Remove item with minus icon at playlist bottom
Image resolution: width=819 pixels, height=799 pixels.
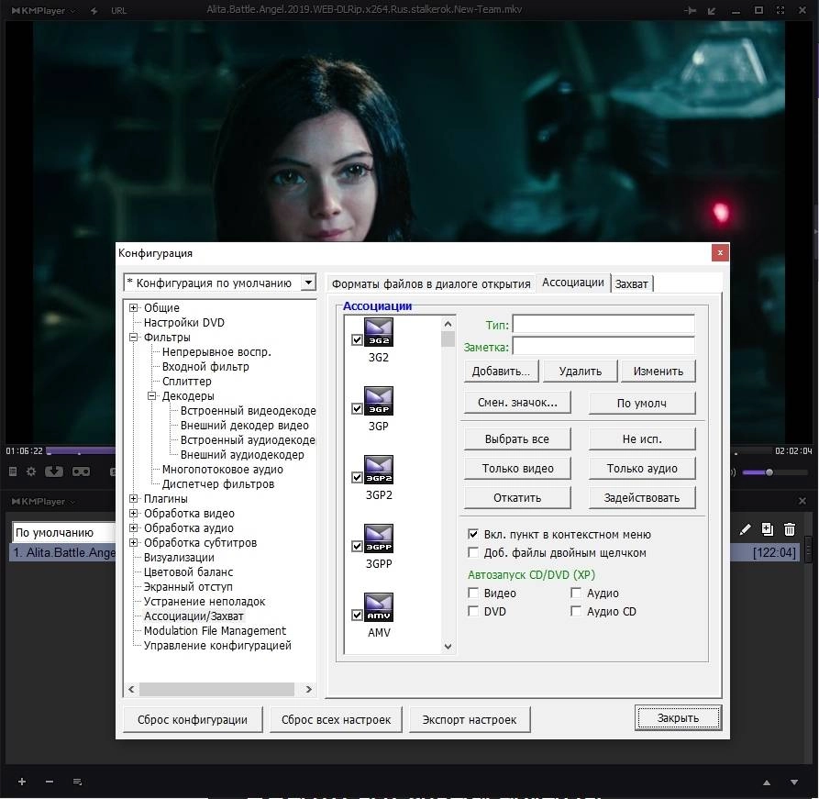[50, 782]
